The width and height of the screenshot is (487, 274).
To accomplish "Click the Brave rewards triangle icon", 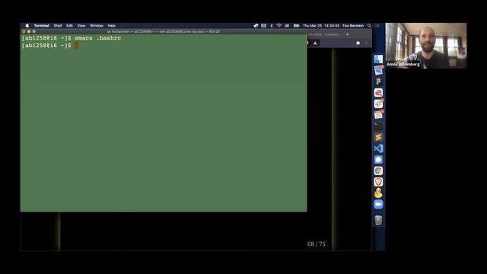I will (x=315, y=43).
